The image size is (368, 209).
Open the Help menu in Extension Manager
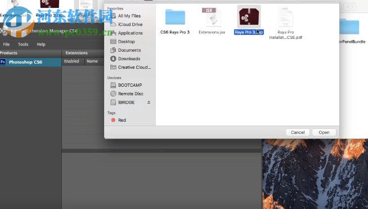(x=41, y=44)
